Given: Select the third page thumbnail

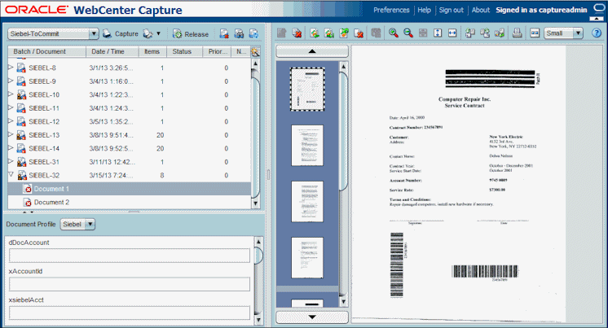Looking at the screenshot, I should [x=307, y=201].
